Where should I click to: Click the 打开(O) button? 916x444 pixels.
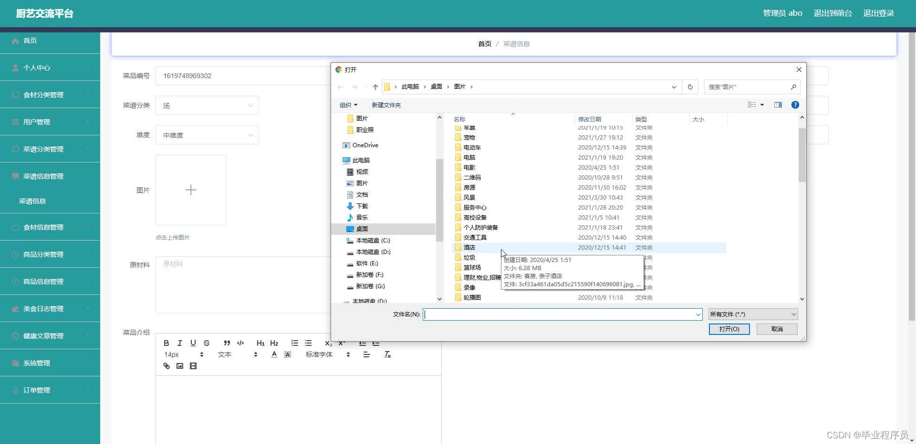pos(729,329)
